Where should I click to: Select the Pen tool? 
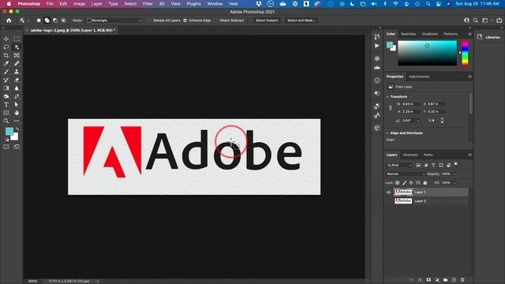[17, 96]
